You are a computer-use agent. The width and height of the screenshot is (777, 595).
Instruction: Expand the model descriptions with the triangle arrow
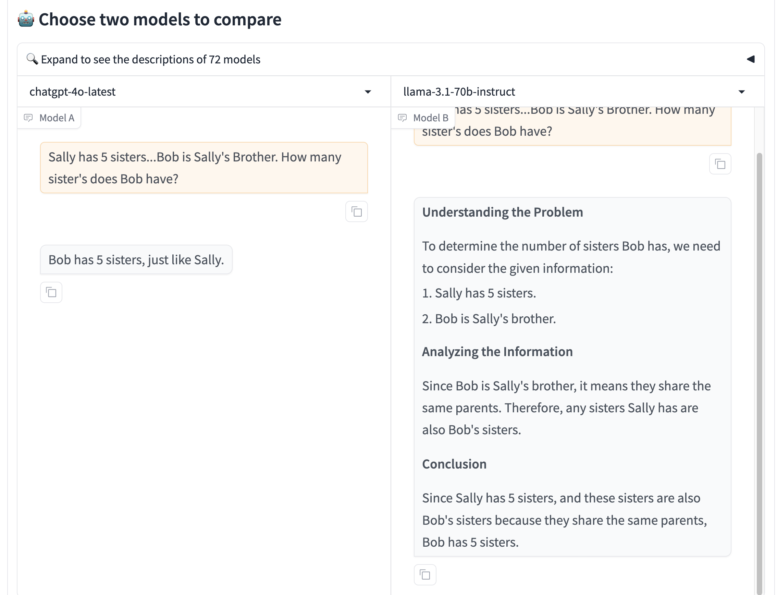751,59
